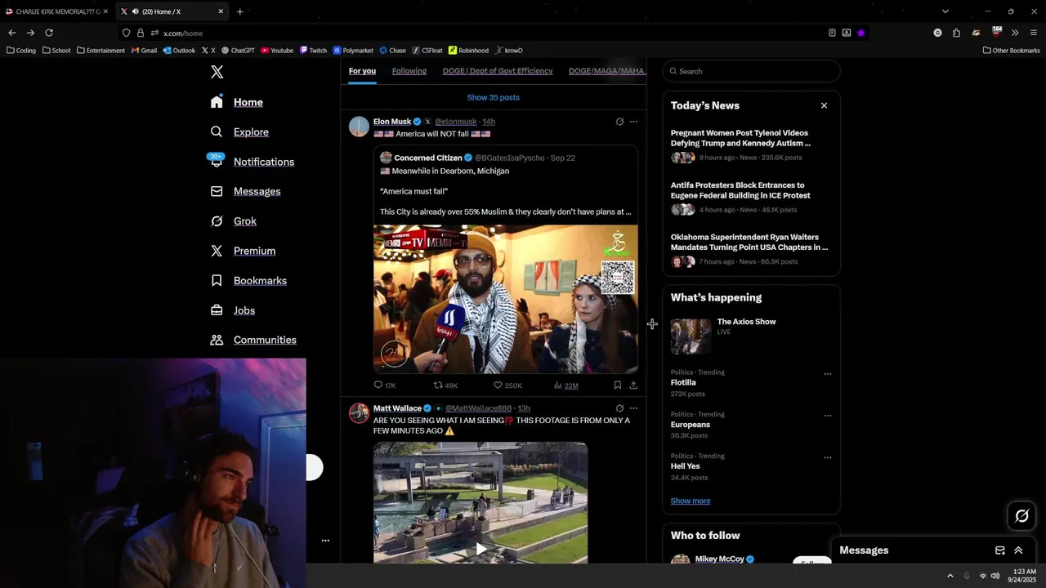1046x588 pixels.
Task: Open the floating Grok button
Action: [1021, 515]
